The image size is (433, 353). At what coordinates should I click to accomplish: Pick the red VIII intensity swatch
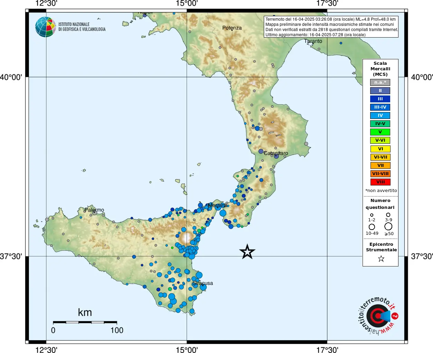pyautogui.click(x=380, y=182)
